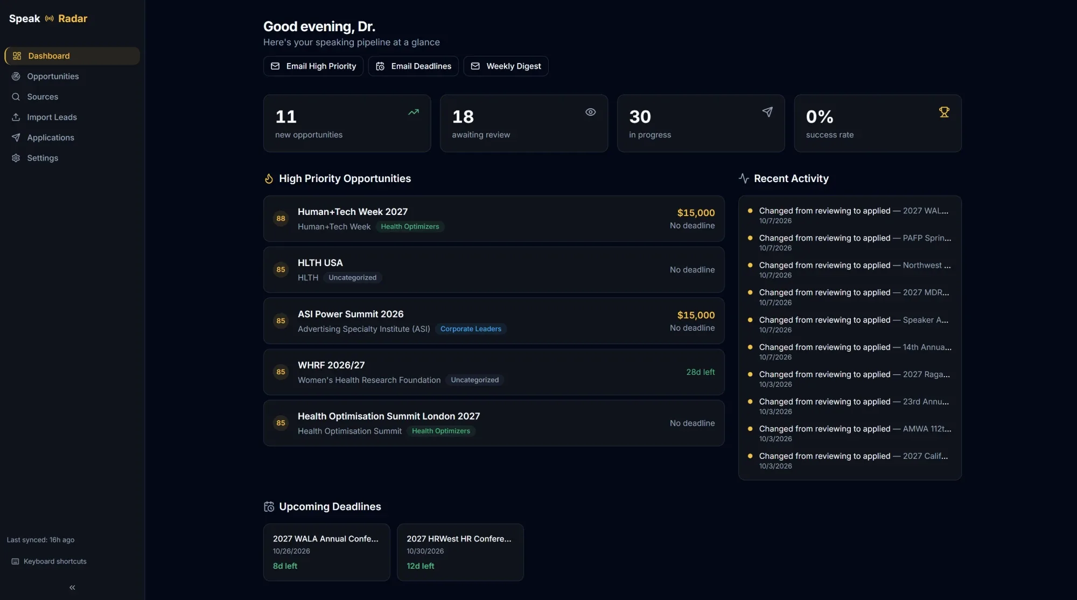The image size is (1077, 600).
Task: Click the Speak Radar logo
Action: (48, 18)
